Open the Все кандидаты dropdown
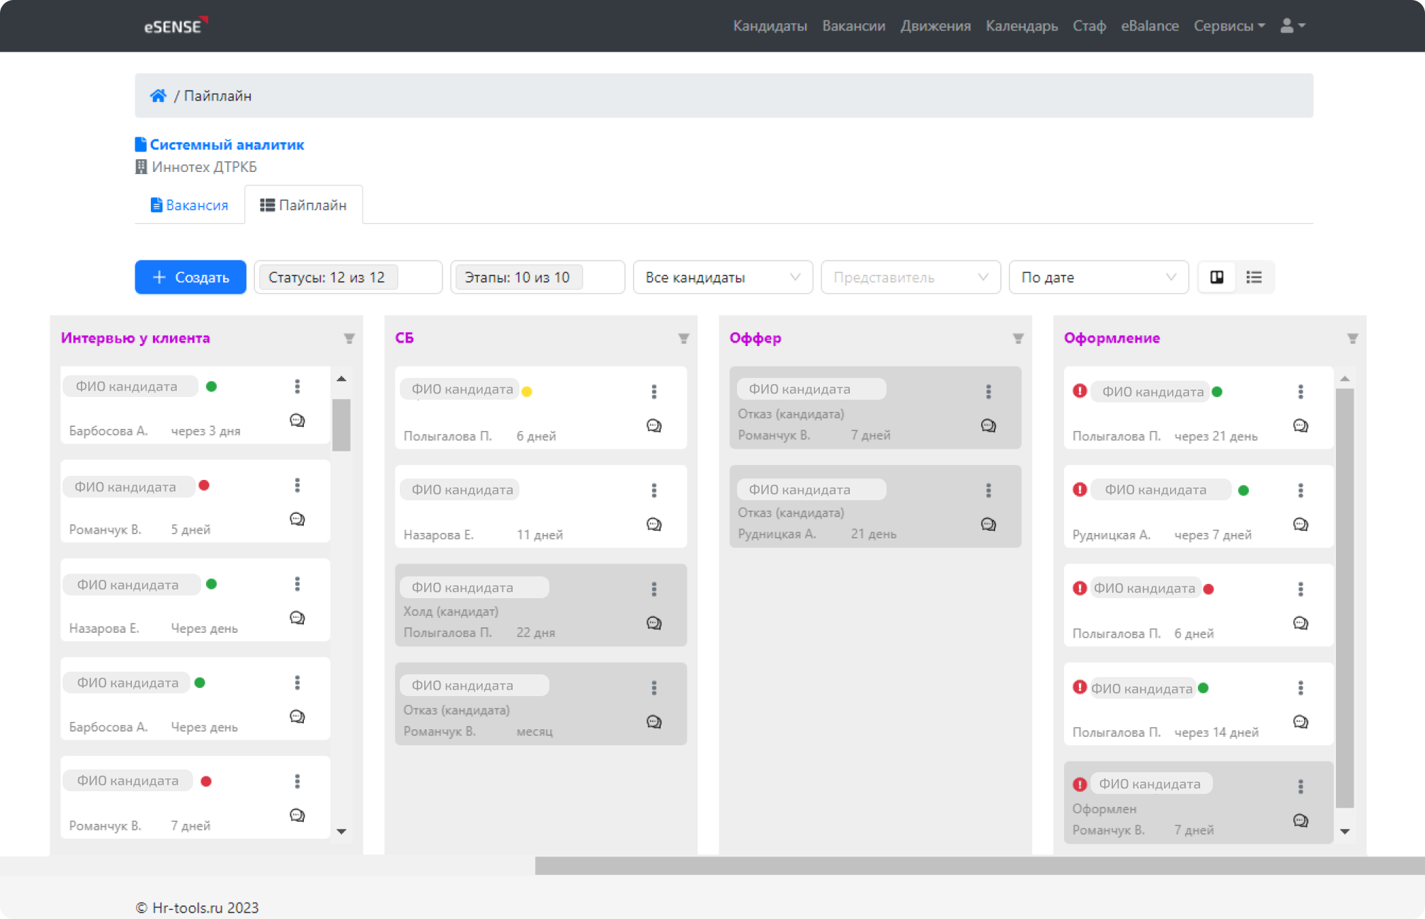This screenshot has width=1425, height=919. pos(723,277)
